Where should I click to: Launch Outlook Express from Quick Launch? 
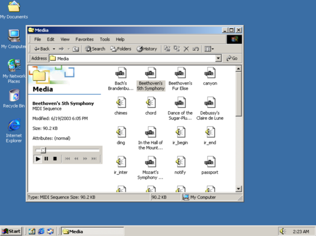tap(50, 231)
